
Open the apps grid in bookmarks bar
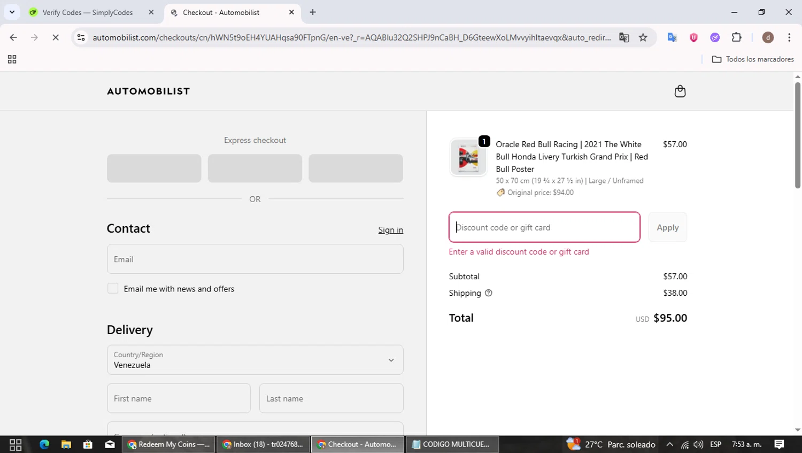(12, 59)
